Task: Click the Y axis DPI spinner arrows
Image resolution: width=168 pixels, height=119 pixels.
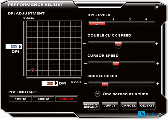Action: click(20, 46)
